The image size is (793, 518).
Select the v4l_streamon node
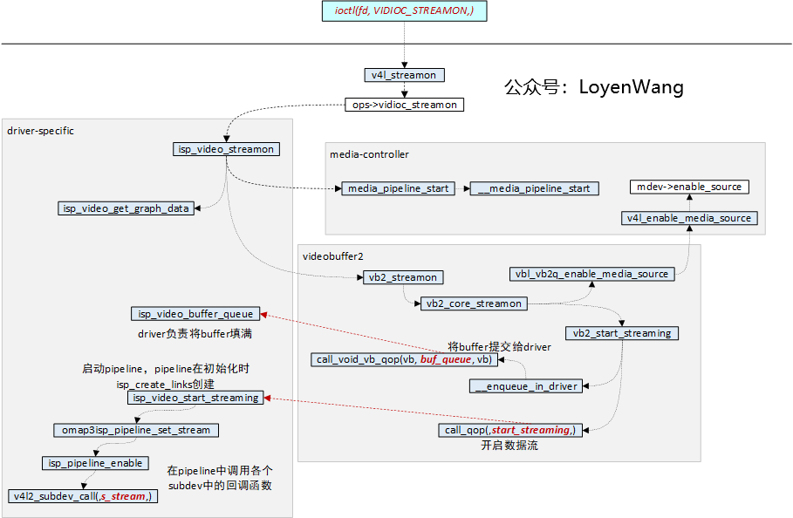pyautogui.click(x=404, y=75)
